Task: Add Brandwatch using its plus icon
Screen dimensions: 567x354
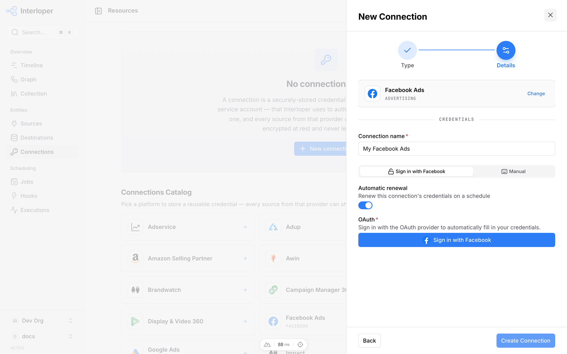Action: (x=245, y=290)
